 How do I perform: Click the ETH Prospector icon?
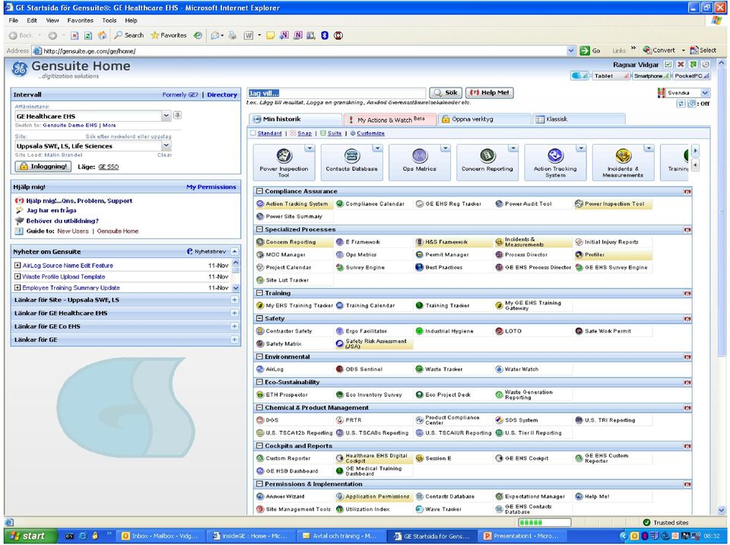(x=260, y=394)
